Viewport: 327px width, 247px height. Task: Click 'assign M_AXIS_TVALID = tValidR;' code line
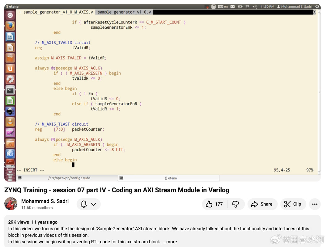[x=71, y=58]
